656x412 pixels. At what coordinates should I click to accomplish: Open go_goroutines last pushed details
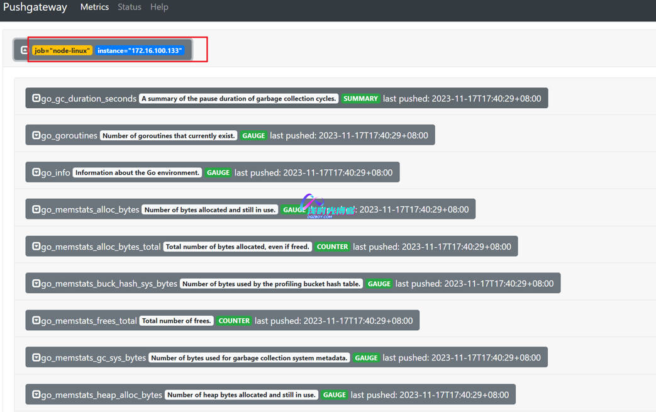click(349, 135)
